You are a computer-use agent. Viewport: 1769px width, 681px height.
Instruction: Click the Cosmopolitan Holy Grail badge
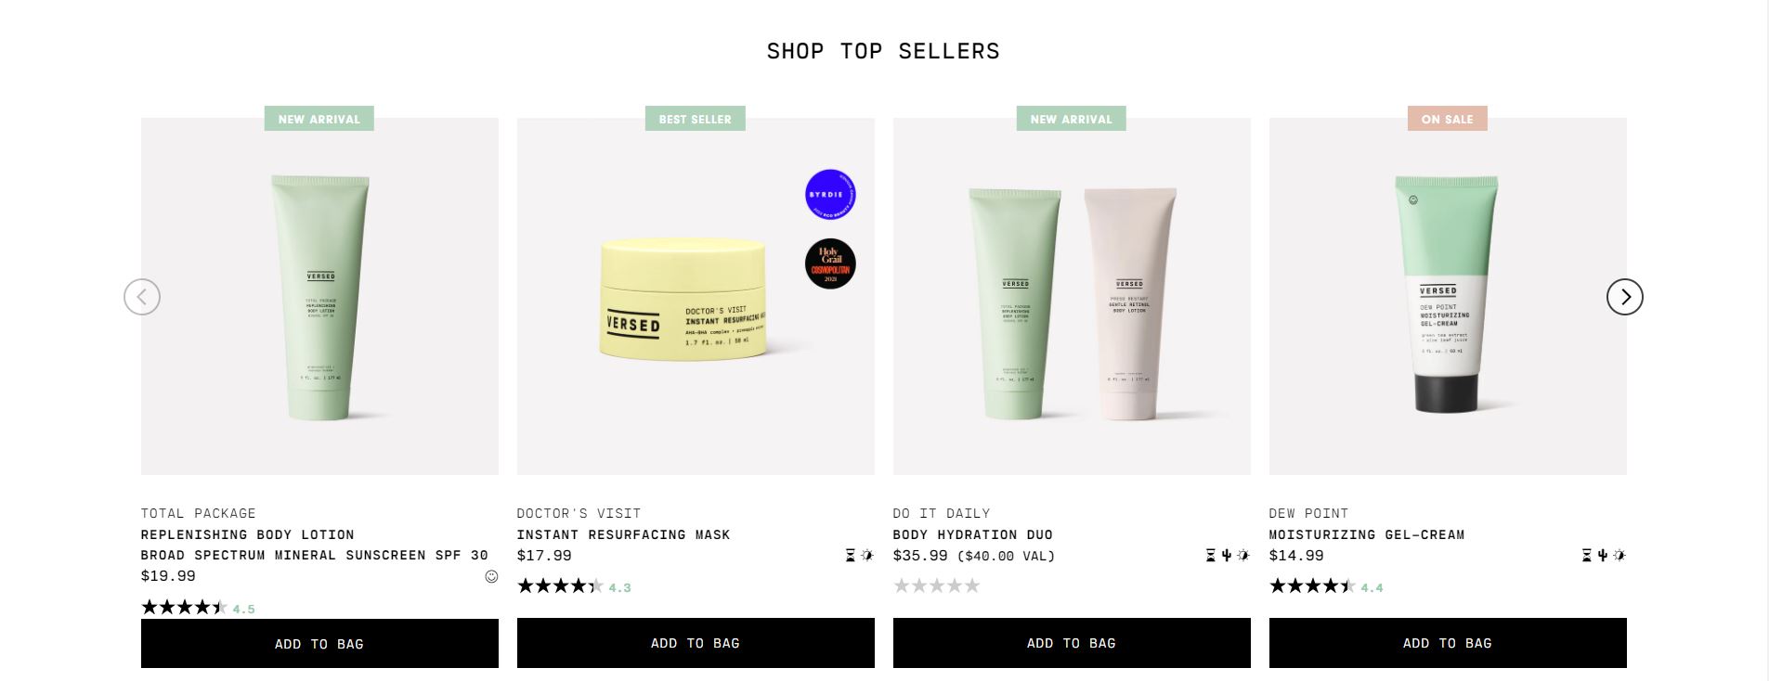tap(830, 263)
